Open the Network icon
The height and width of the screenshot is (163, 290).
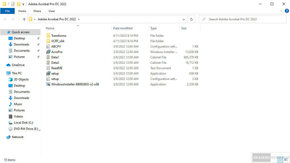click(x=8, y=137)
